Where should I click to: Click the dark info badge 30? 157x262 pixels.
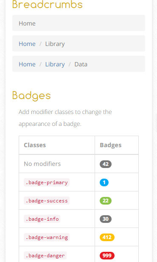coord(106,219)
